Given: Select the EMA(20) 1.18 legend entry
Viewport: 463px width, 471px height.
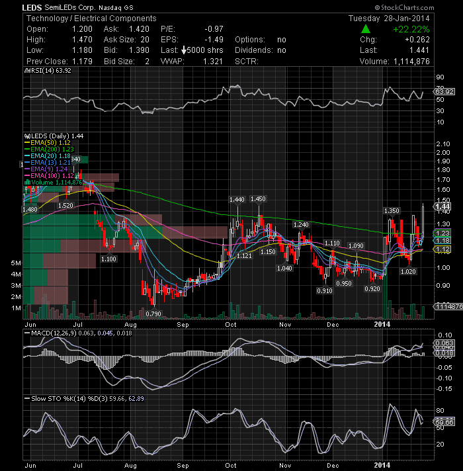Looking at the screenshot, I should coord(48,156).
